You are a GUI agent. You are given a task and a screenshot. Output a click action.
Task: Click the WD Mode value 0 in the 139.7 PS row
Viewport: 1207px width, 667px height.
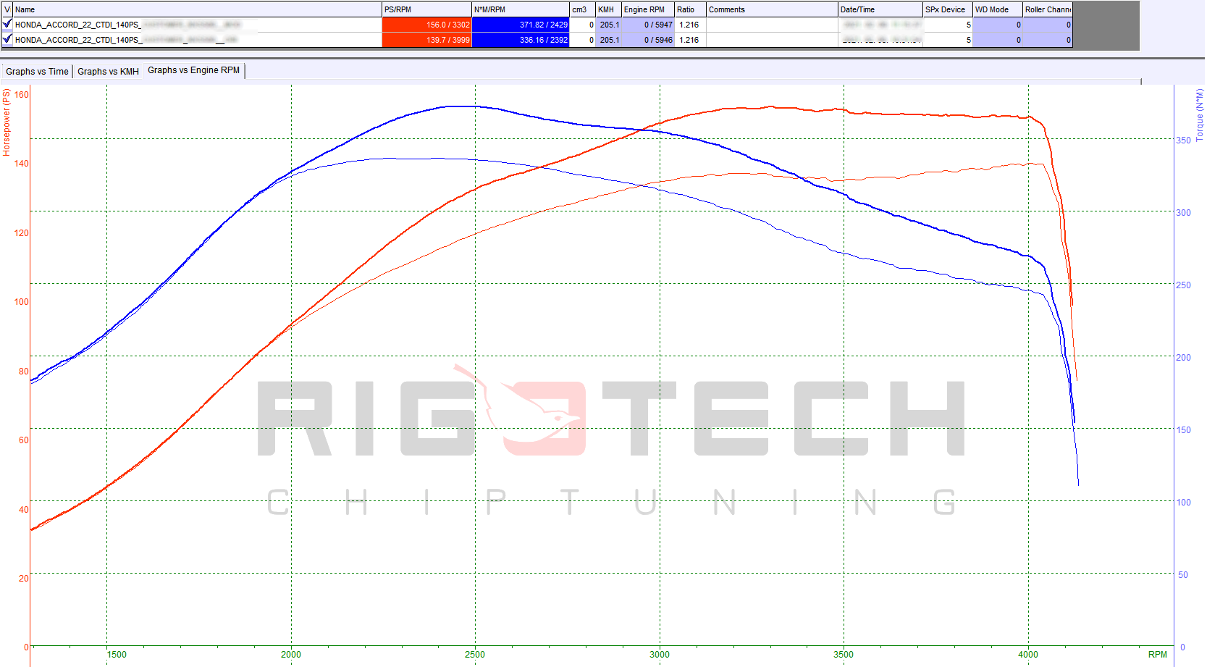pyautogui.click(x=998, y=40)
